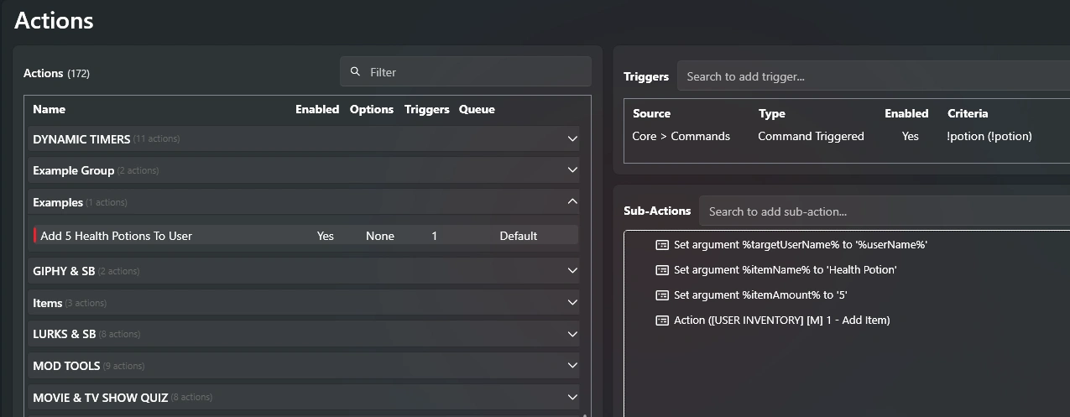Click the Yes enabled cell of the trigger
Viewport: 1070px width, 417px height.
click(x=911, y=136)
